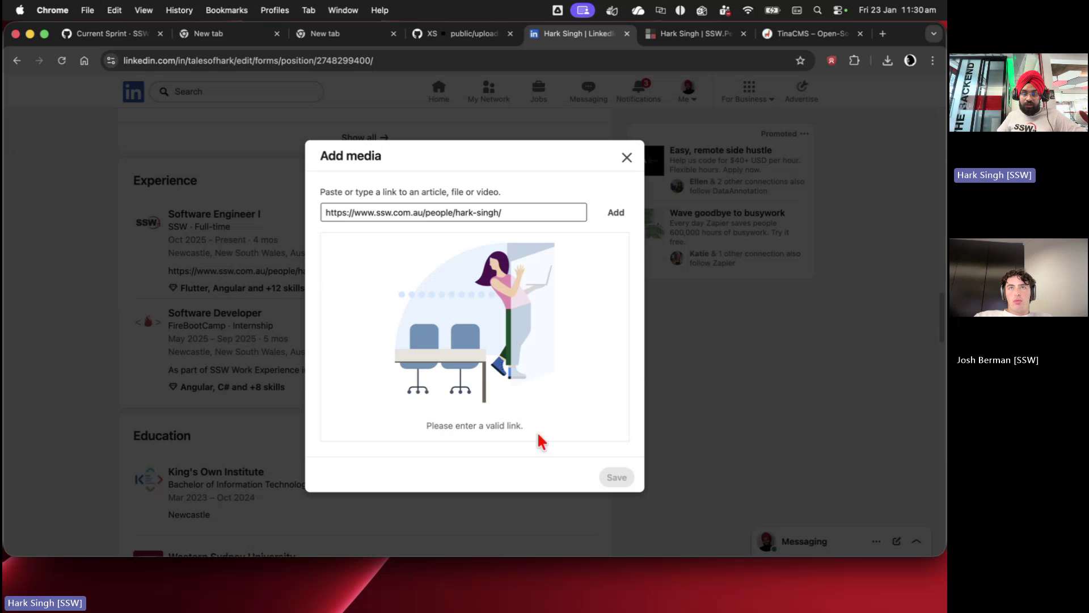Click the article link input field
The height and width of the screenshot is (613, 1089).
tap(453, 212)
